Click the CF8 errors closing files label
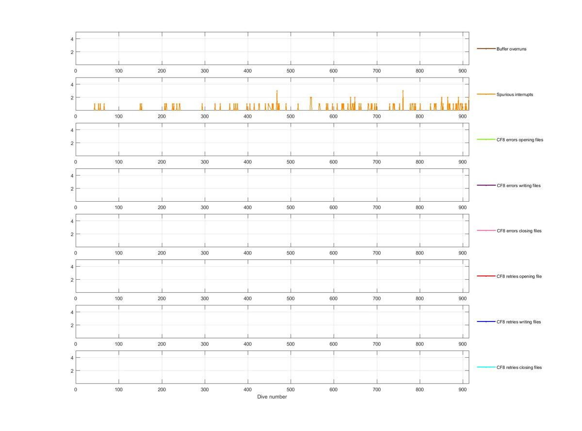The height and width of the screenshot is (431, 582). click(519, 231)
